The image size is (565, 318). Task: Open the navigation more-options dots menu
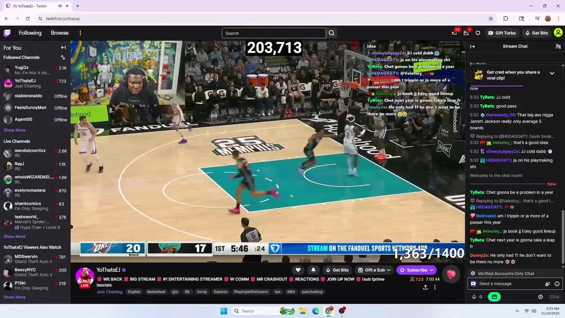[80, 33]
